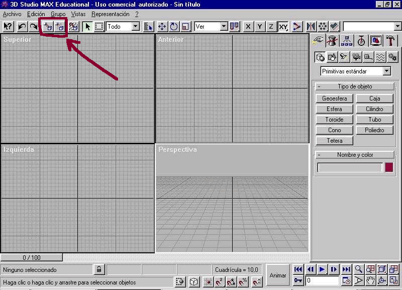This screenshot has height=290, width=402.
Task: Click the Unlink Selection tool
Action: tap(59, 27)
